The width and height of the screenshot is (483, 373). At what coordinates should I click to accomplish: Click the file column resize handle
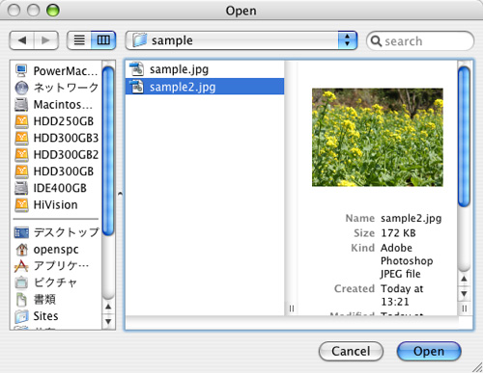pos(292,308)
